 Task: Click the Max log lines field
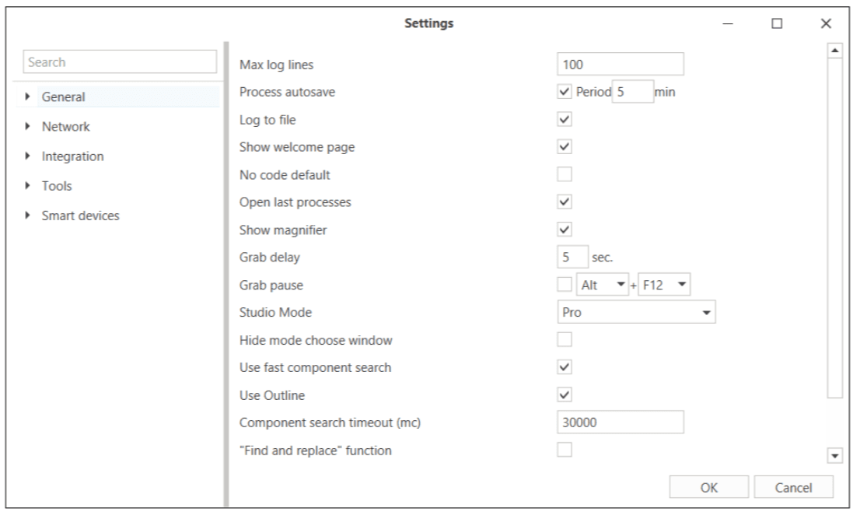coord(621,64)
